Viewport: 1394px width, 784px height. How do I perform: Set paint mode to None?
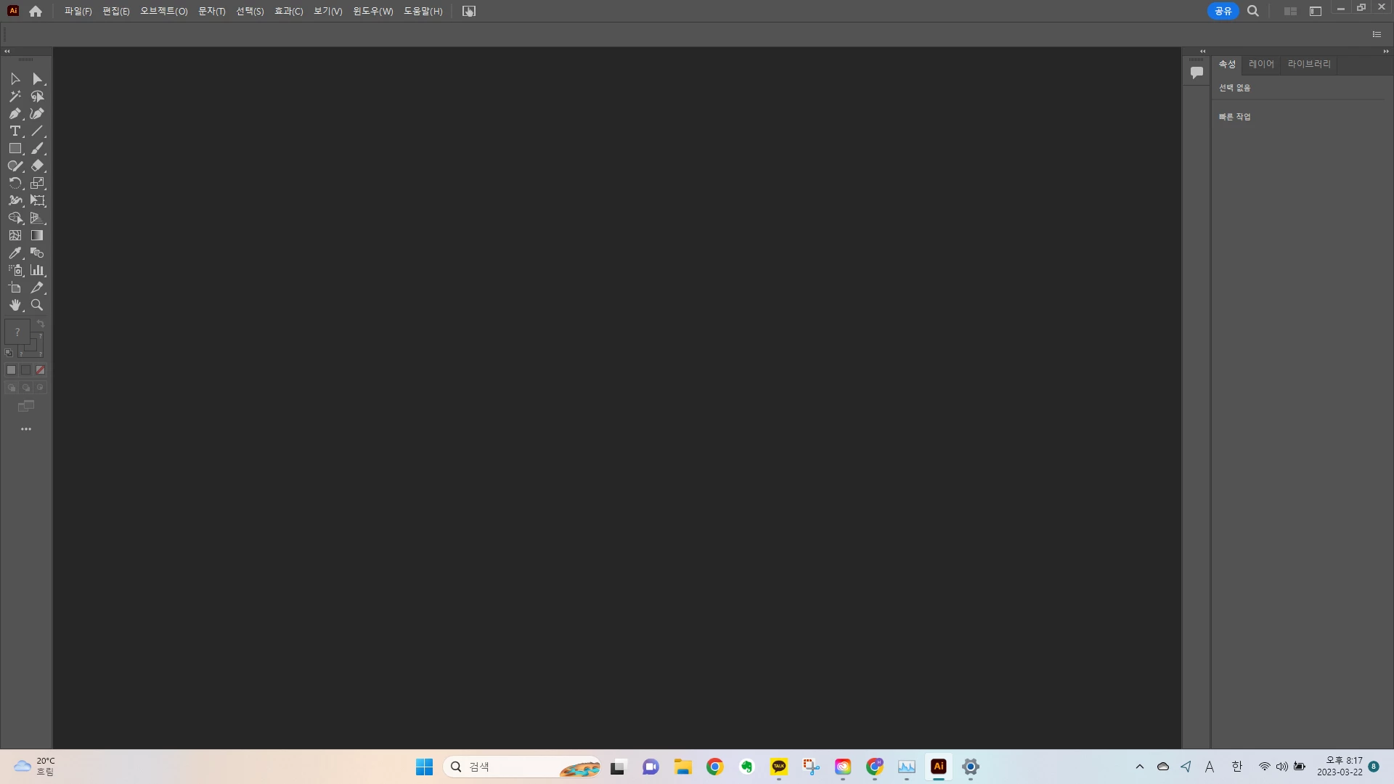coord(41,370)
